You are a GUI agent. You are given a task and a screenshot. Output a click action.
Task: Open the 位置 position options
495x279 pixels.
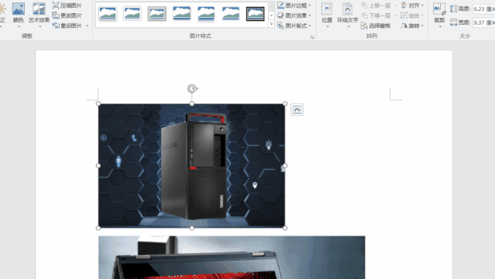tap(327, 14)
